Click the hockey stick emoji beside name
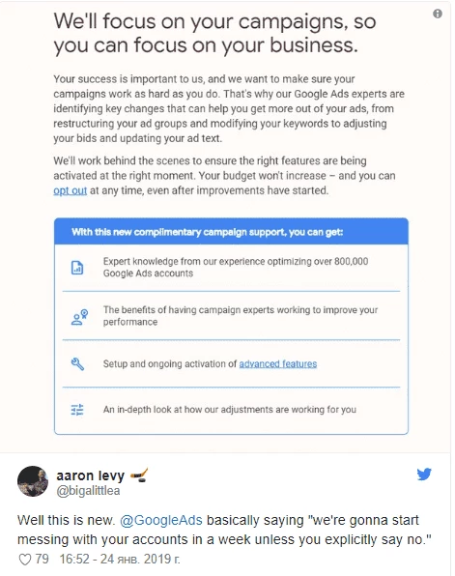The image size is (455, 576). (139, 475)
